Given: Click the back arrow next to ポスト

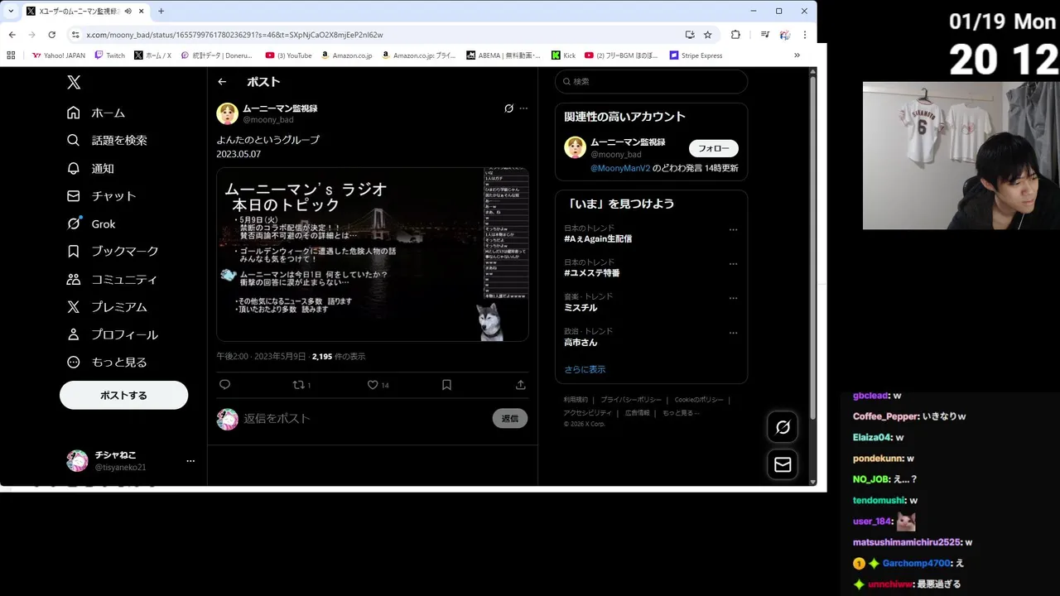Looking at the screenshot, I should click(x=222, y=82).
